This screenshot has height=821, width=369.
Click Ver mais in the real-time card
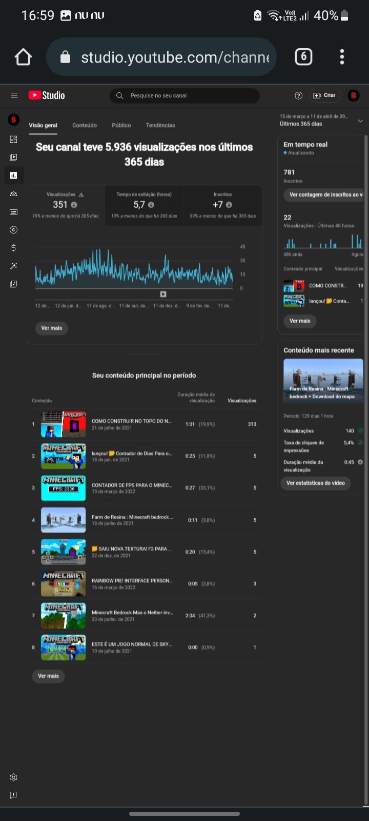click(300, 321)
